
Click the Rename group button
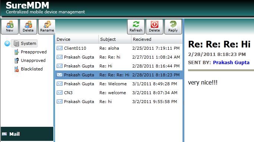pos(47,27)
